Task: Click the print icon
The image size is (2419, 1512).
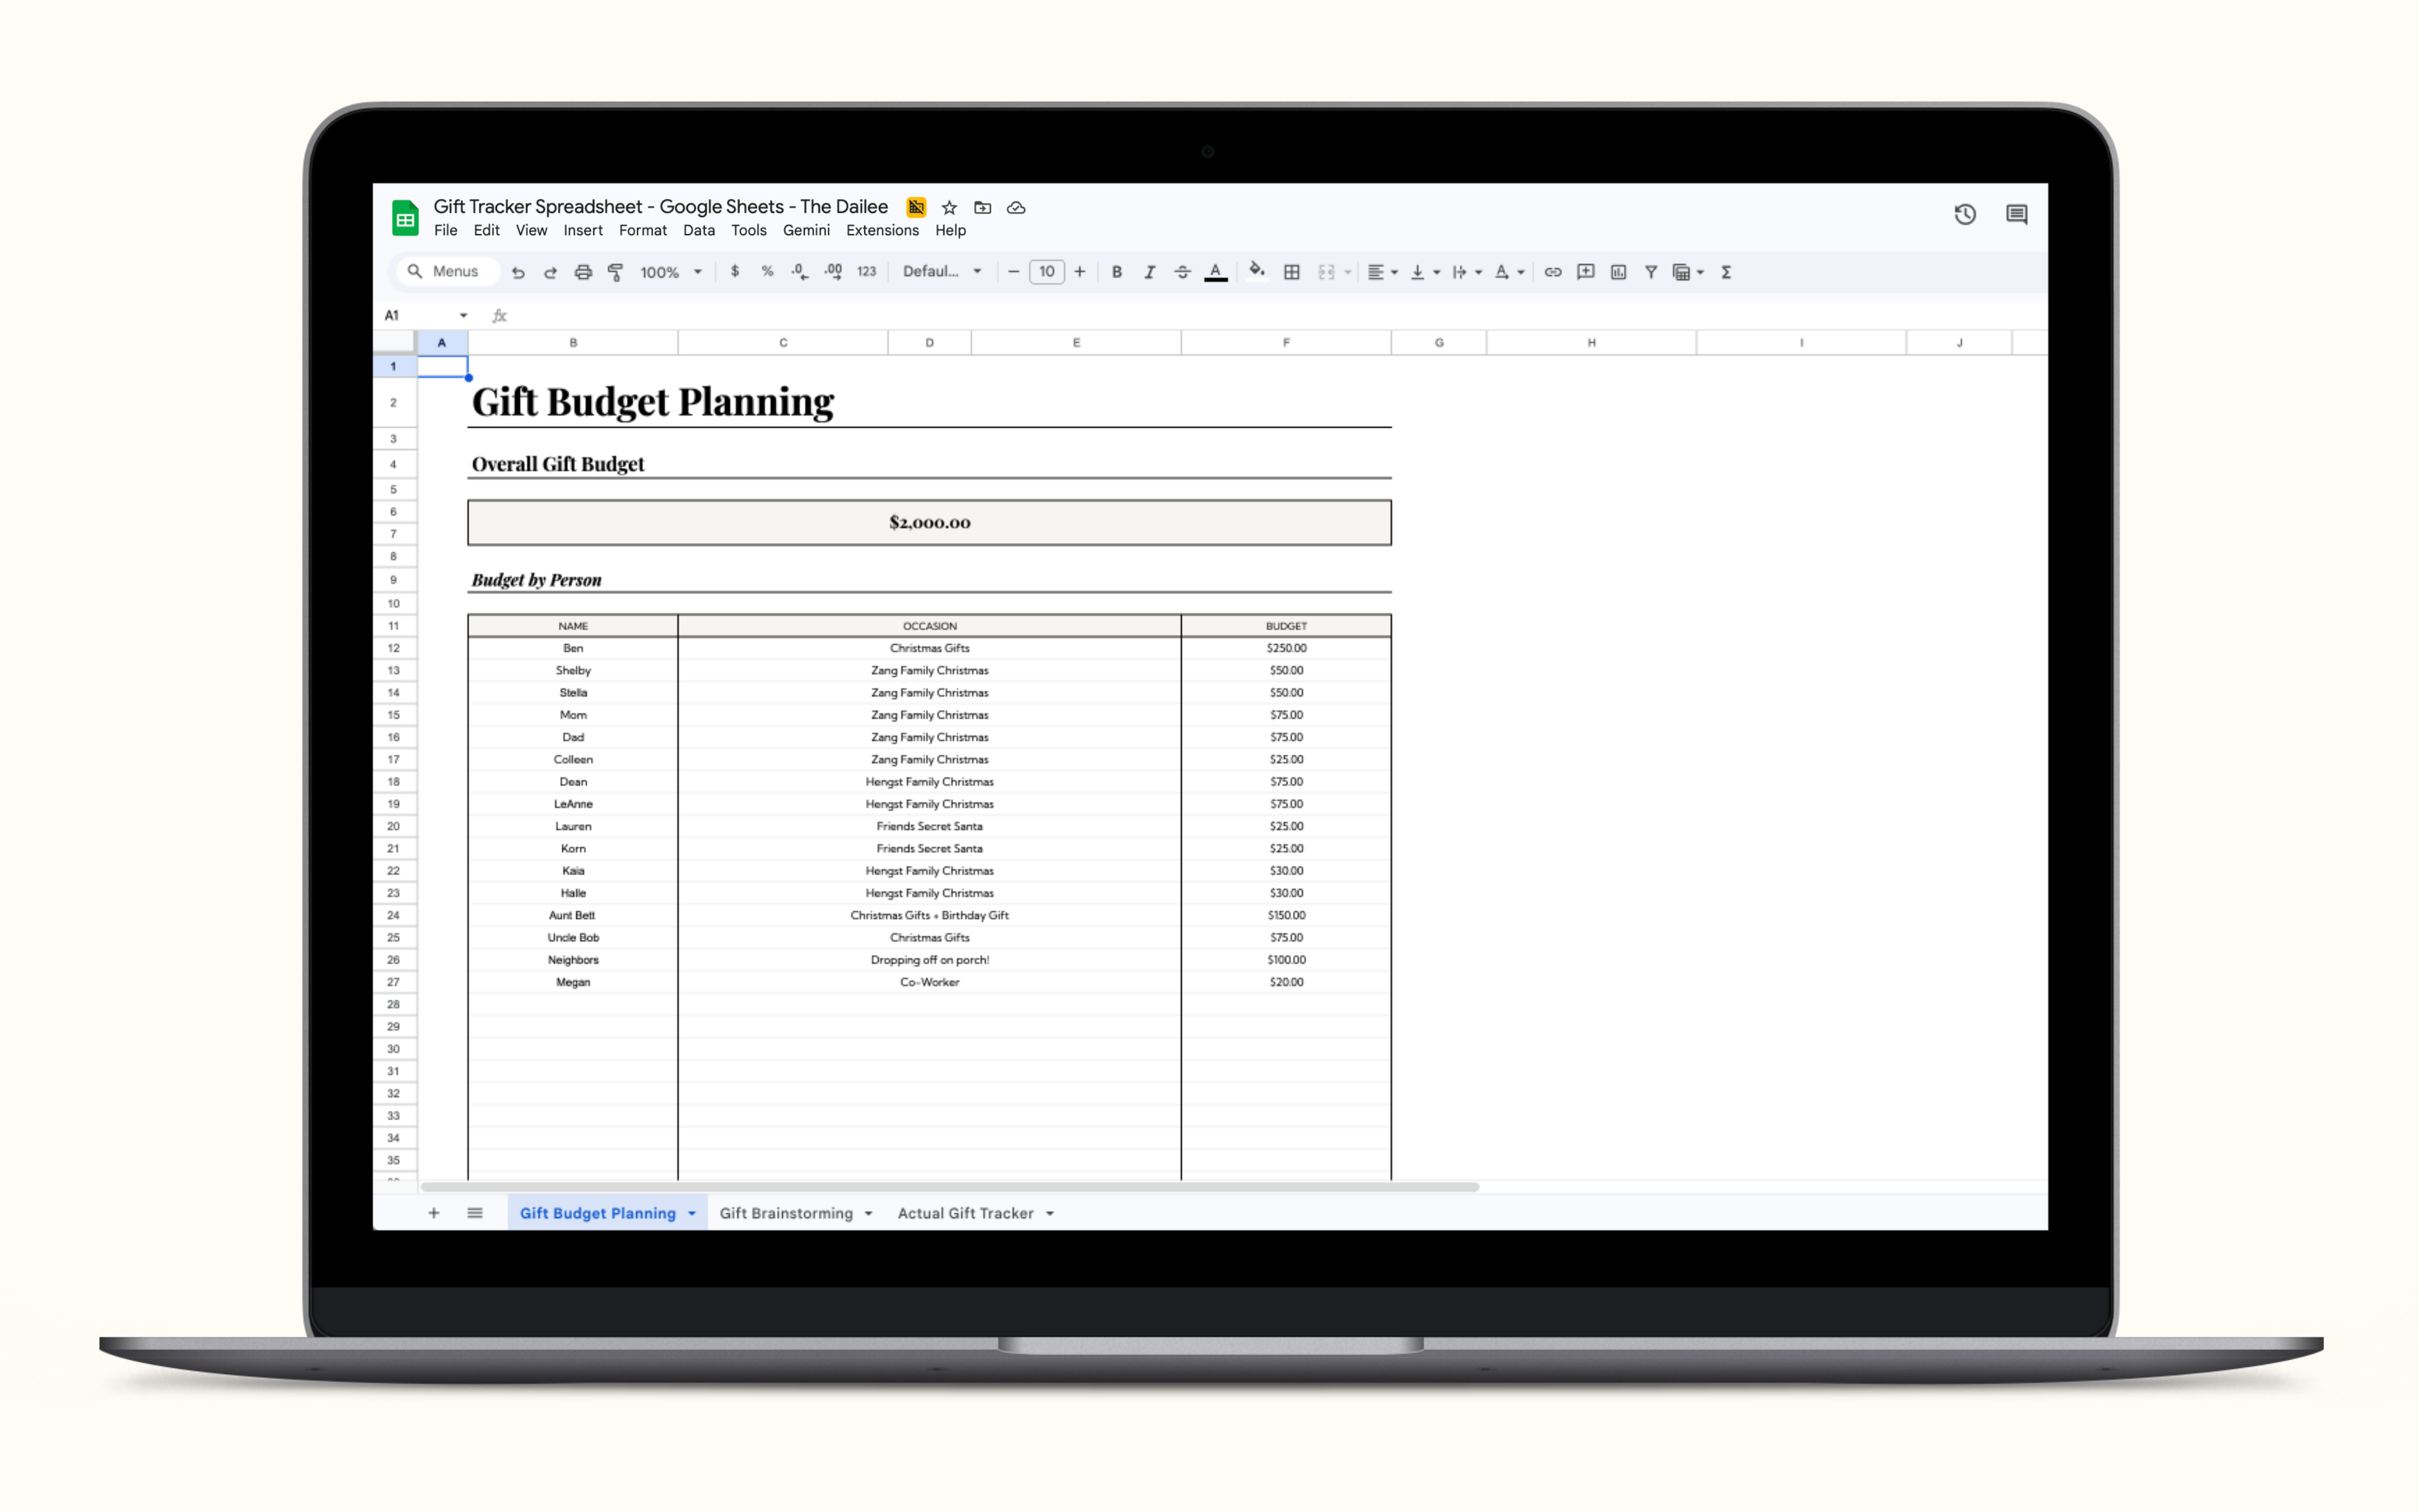Action: pyautogui.click(x=583, y=272)
